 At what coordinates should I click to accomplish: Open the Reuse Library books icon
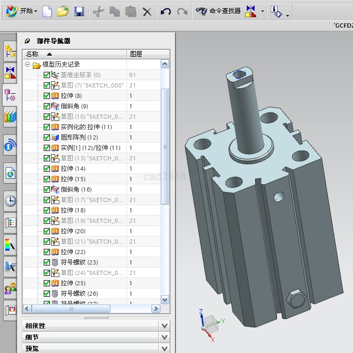(9, 118)
